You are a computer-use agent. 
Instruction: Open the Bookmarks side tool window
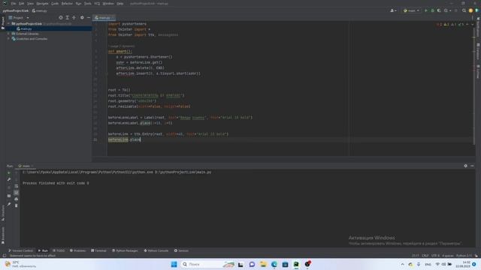[x=3, y=235]
